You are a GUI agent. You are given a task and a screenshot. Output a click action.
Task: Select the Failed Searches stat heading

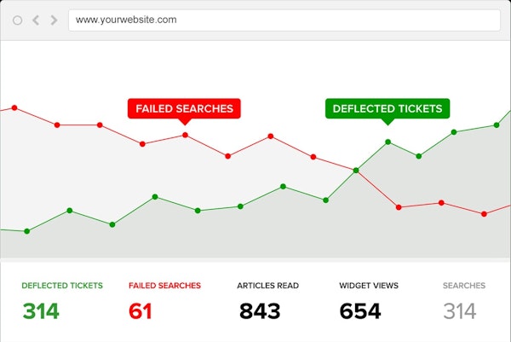(164, 286)
